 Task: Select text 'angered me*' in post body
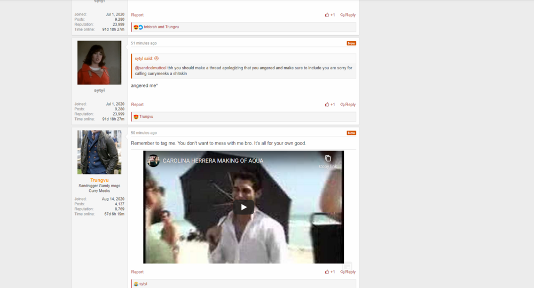tap(144, 86)
